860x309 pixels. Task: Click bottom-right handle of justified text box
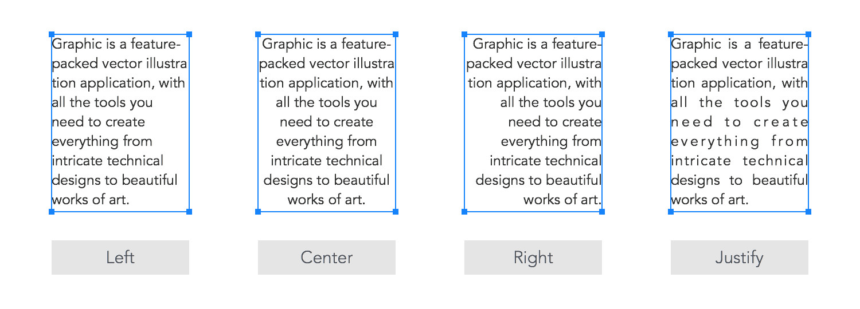[x=808, y=212]
